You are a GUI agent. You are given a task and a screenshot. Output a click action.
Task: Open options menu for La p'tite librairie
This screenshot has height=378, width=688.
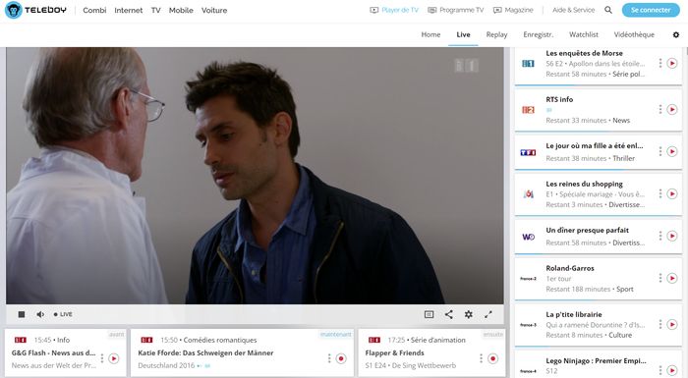(x=659, y=325)
